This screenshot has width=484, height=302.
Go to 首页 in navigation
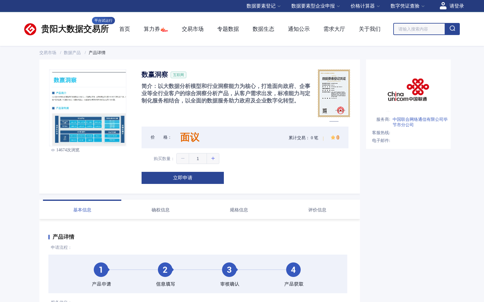point(125,29)
